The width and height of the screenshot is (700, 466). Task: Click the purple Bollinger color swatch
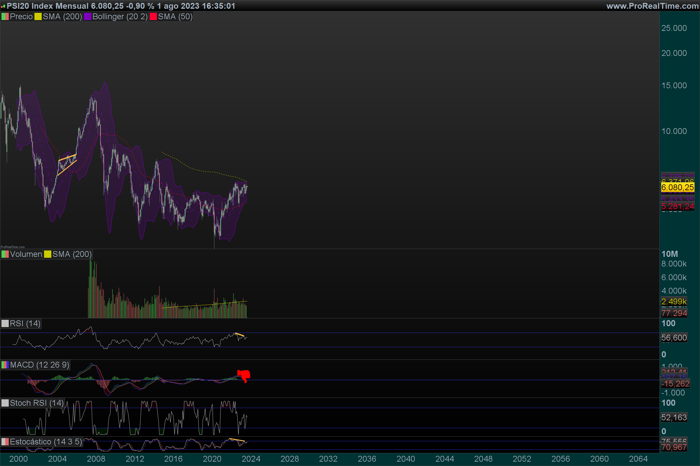tap(87, 17)
